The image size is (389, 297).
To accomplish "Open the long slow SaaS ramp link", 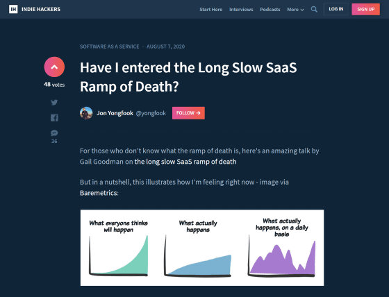I will [x=185, y=162].
